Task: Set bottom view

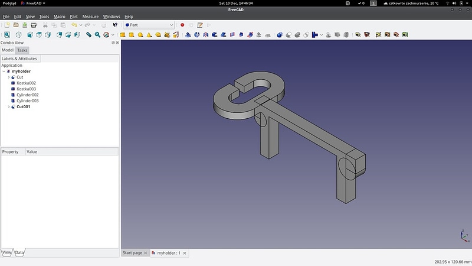Action: pos(68,35)
